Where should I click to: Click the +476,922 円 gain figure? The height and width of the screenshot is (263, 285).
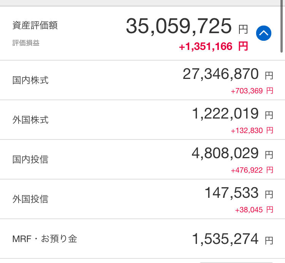(252, 170)
